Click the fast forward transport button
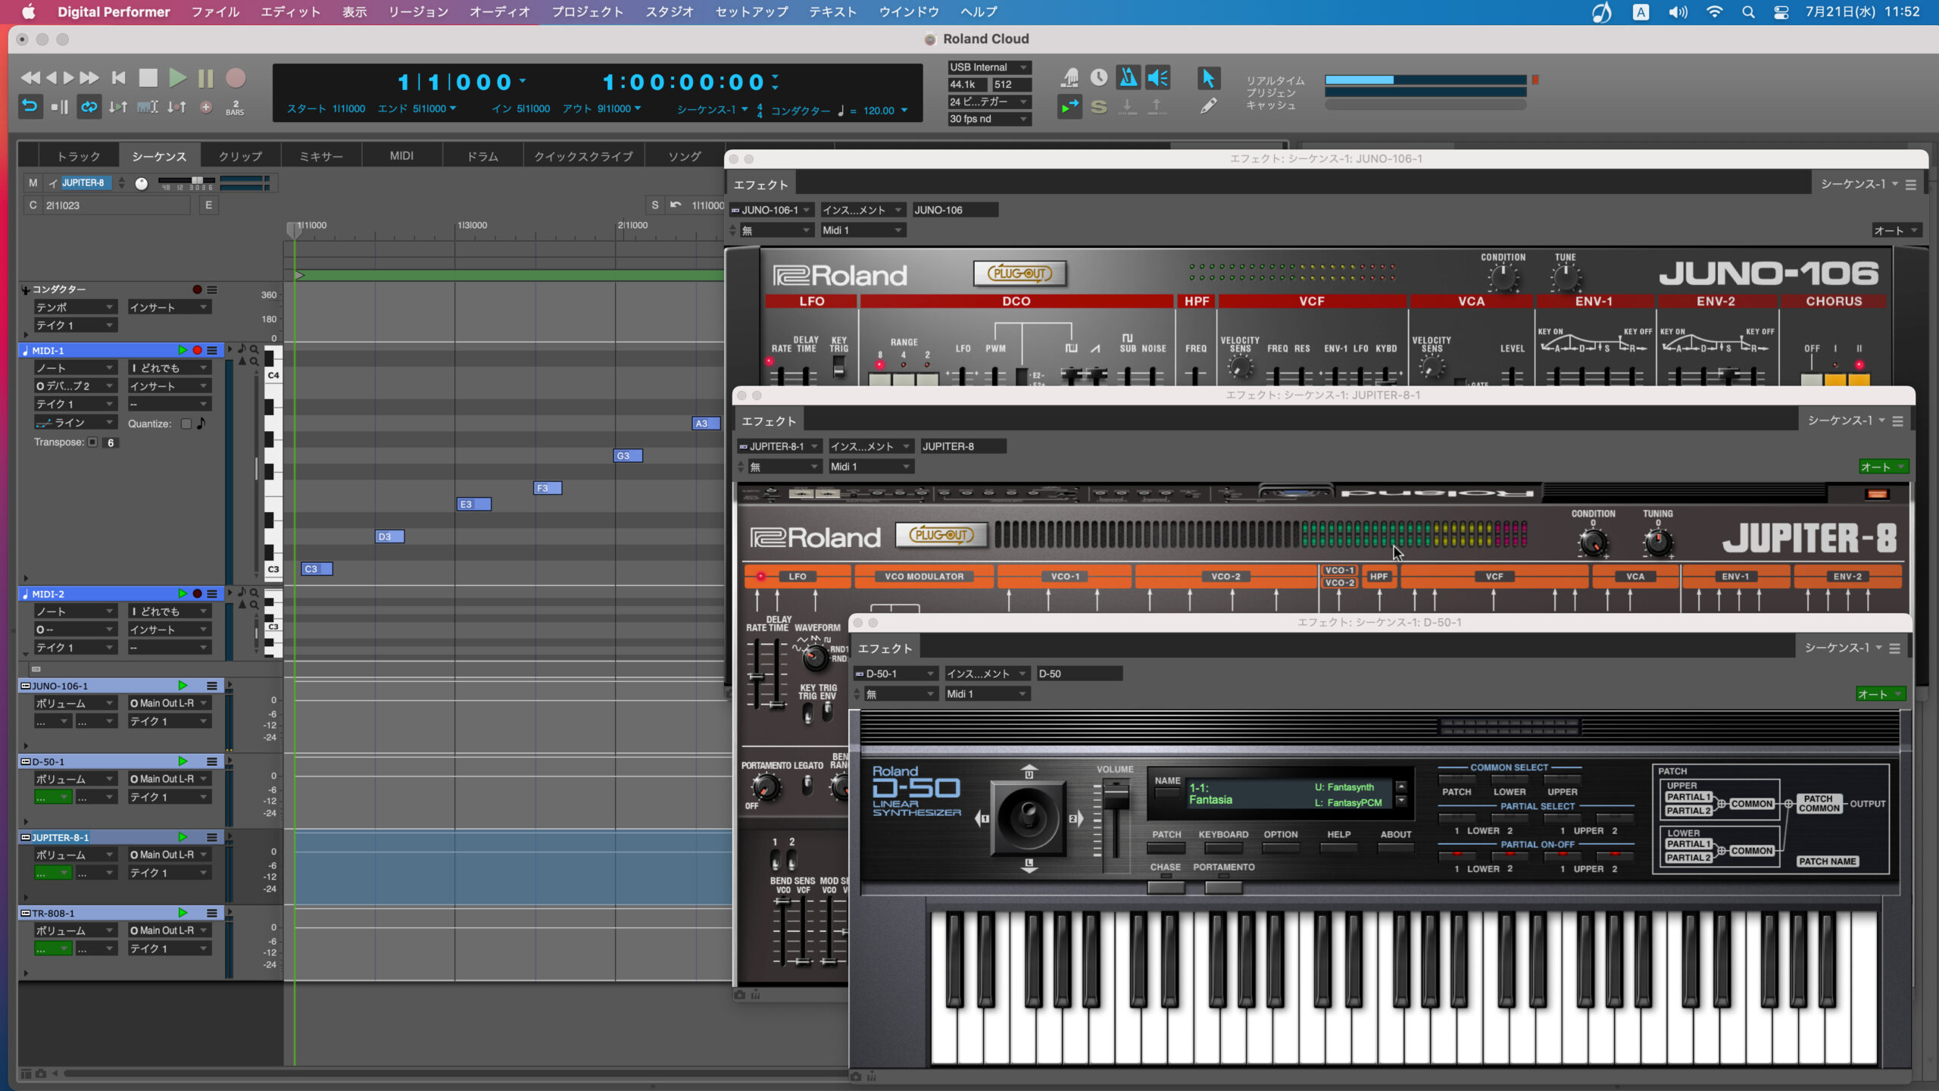Viewport: 1939px width, 1091px height. [89, 77]
